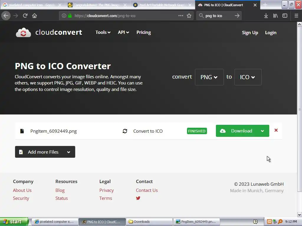Open the hamburger application menu

296,16
